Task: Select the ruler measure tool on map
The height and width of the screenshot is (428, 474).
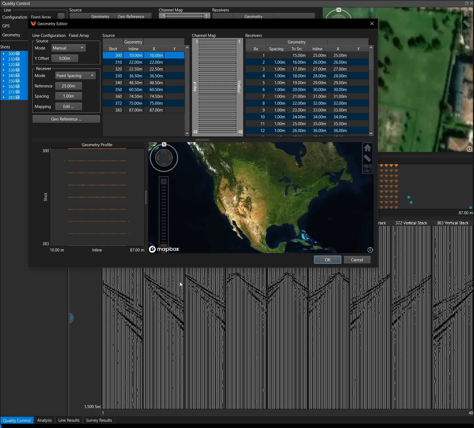Action: click(367, 158)
